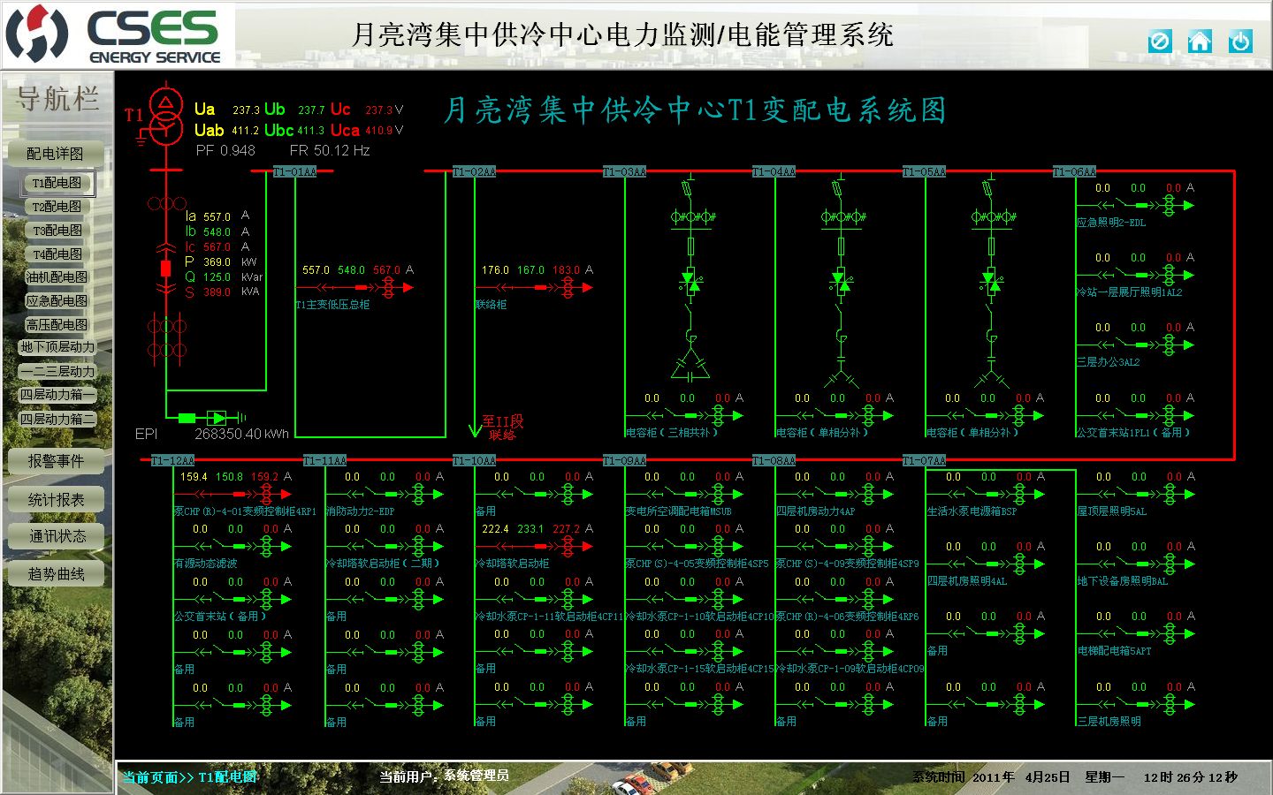
Task: Click the capacitor symbol above 电容柜(三相共补)
Action: (x=690, y=363)
